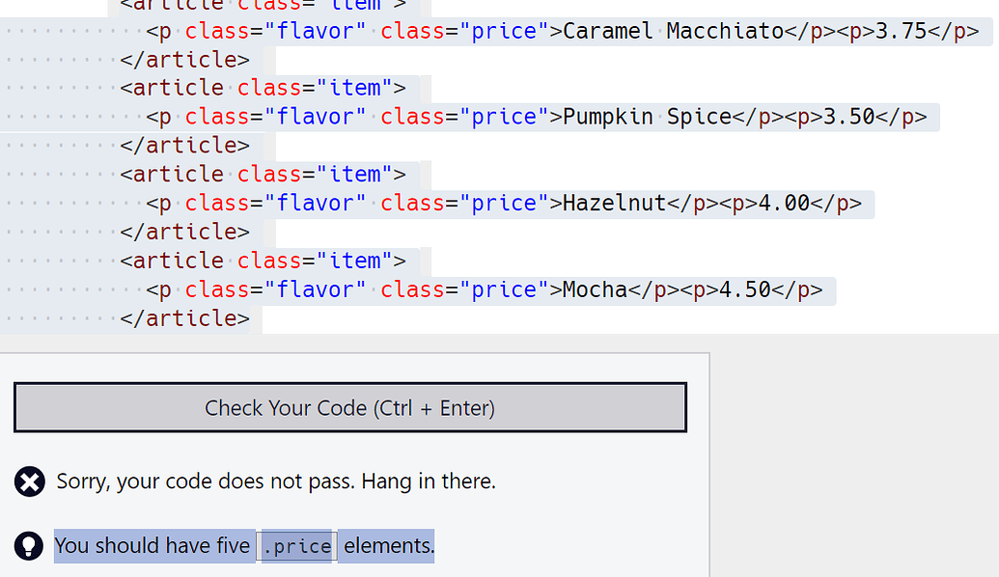Click the last closing article tag
Screen dimensions: 999x577
[184, 318]
